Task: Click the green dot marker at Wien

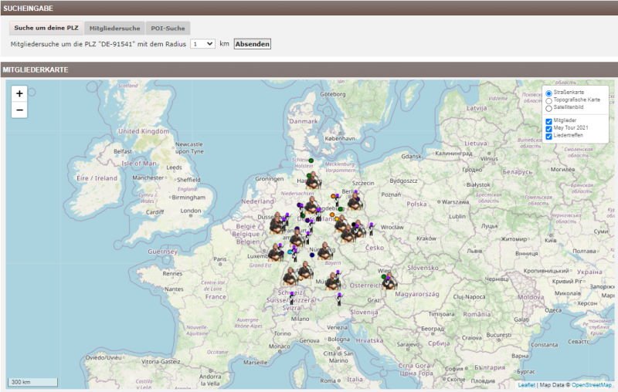Action: 383,276
